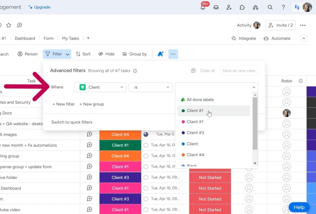This screenshot has height=214, width=316.
Task: Expand the Filter dropdown arrow
Action: coord(67,54)
